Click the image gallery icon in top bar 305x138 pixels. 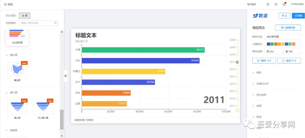[x=276, y=4]
